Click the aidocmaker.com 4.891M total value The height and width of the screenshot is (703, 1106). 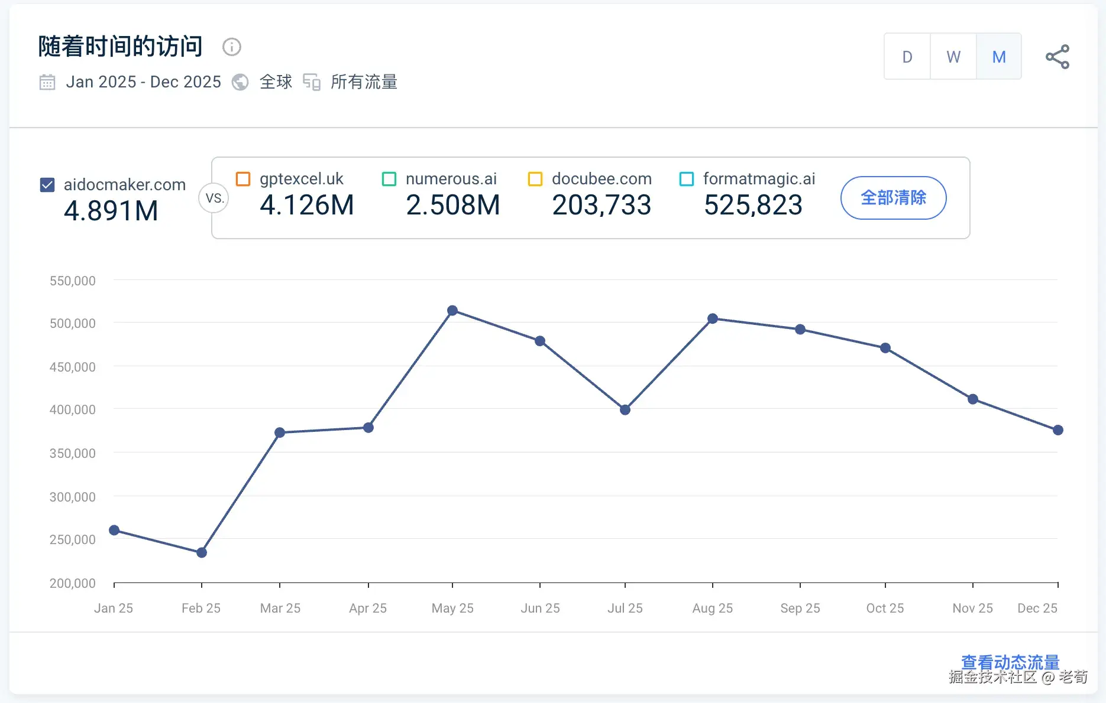[x=111, y=211]
